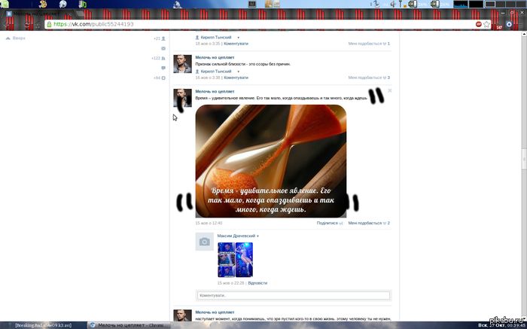Screen dimensions: 527x329
Task: Click the Коментувати comment input field
Action: [294, 296]
